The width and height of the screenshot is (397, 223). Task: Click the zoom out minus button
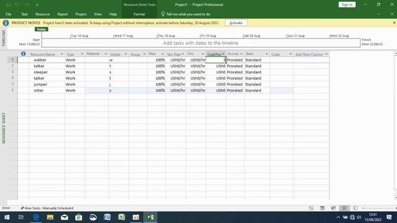364,208
